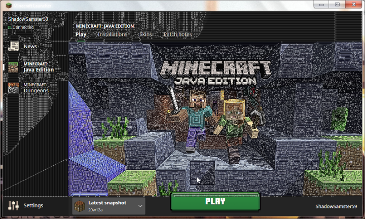Image resolution: width=365 pixels, height=219 pixels.
Task: Click the 20w12a version label
Action: pos(95,210)
